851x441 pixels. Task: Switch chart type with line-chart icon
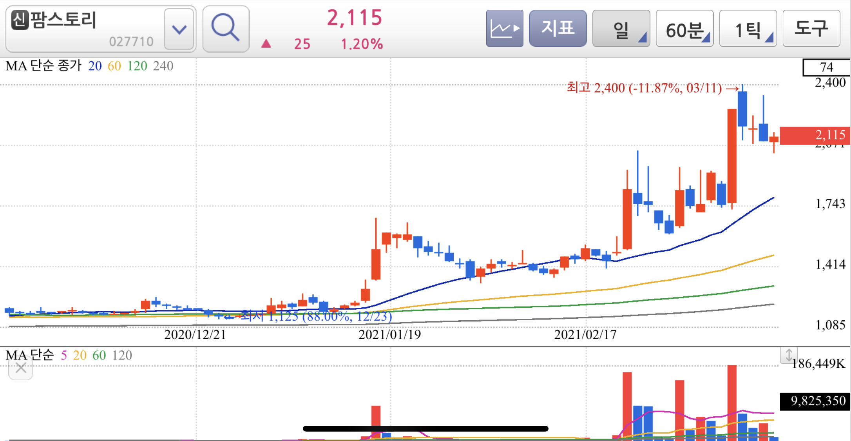(x=505, y=29)
